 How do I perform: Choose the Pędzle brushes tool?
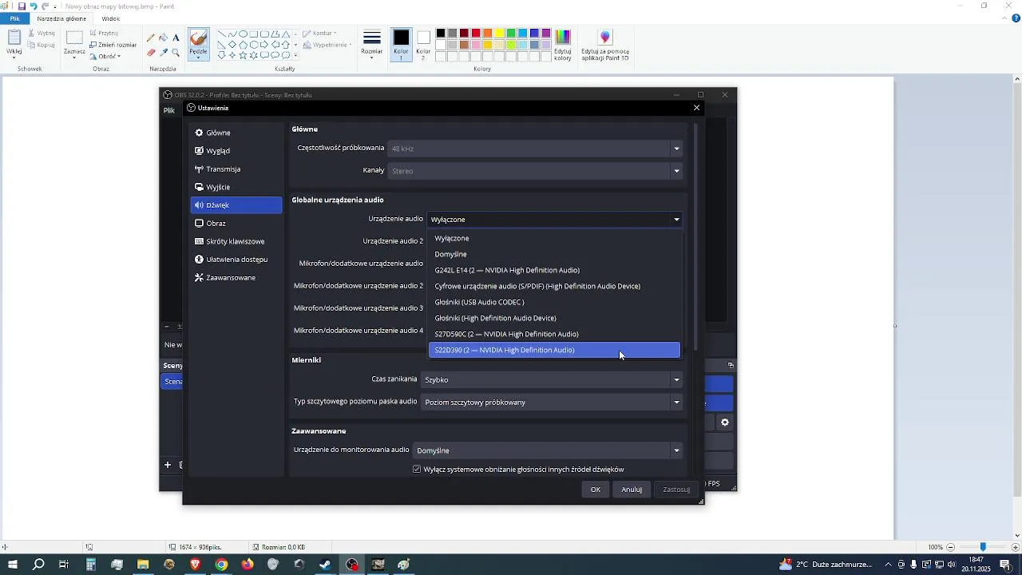(198, 44)
